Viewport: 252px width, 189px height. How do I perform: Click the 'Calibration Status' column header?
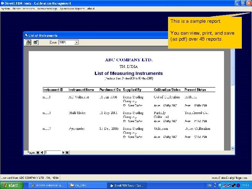167,90
